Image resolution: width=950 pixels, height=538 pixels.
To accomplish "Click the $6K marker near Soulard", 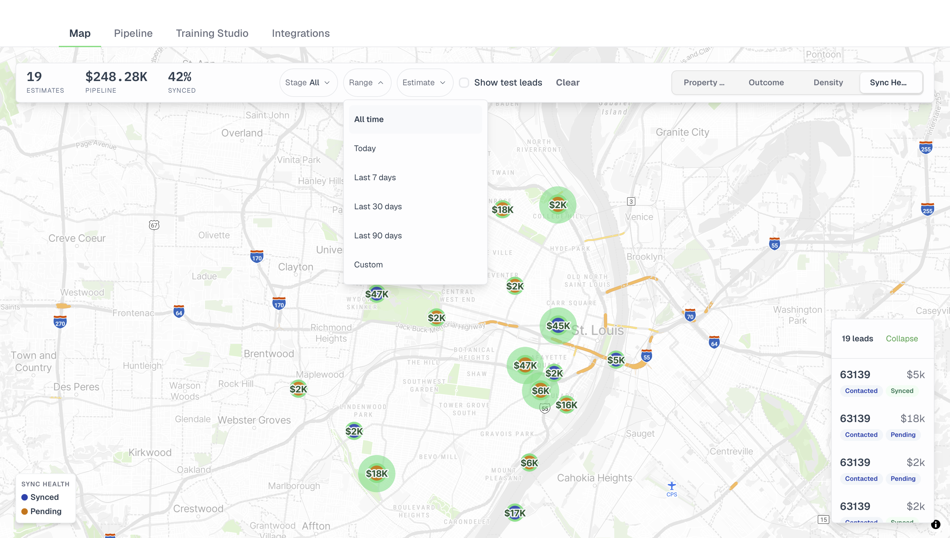I will [540, 390].
